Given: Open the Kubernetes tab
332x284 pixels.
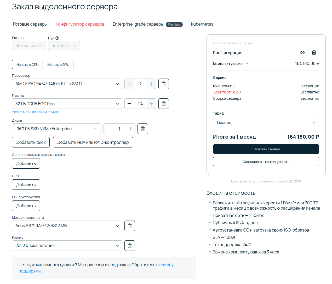Looking at the screenshot, I should pos(202,24).
